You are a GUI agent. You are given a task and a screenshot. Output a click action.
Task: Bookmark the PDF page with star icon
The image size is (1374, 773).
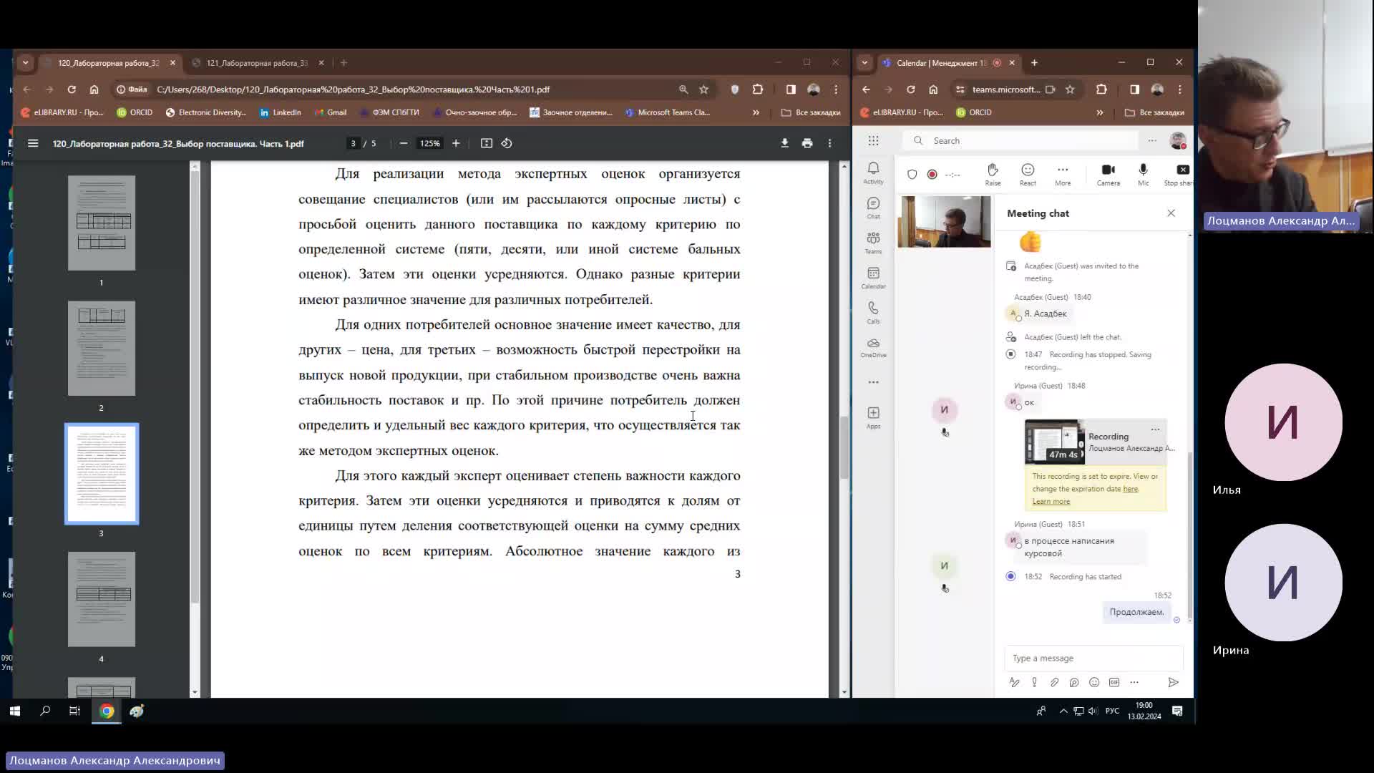click(x=704, y=89)
